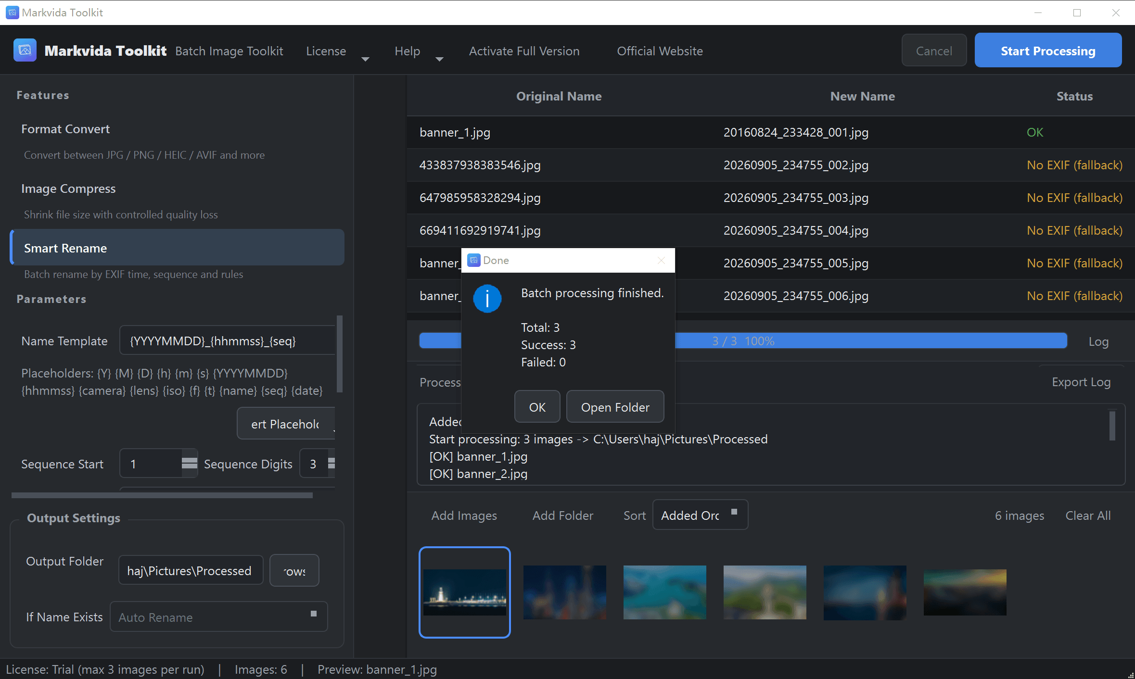This screenshot has height=679, width=1135.
Task: Click the log line [OK] banner_2.jpg
Action: coord(478,474)
